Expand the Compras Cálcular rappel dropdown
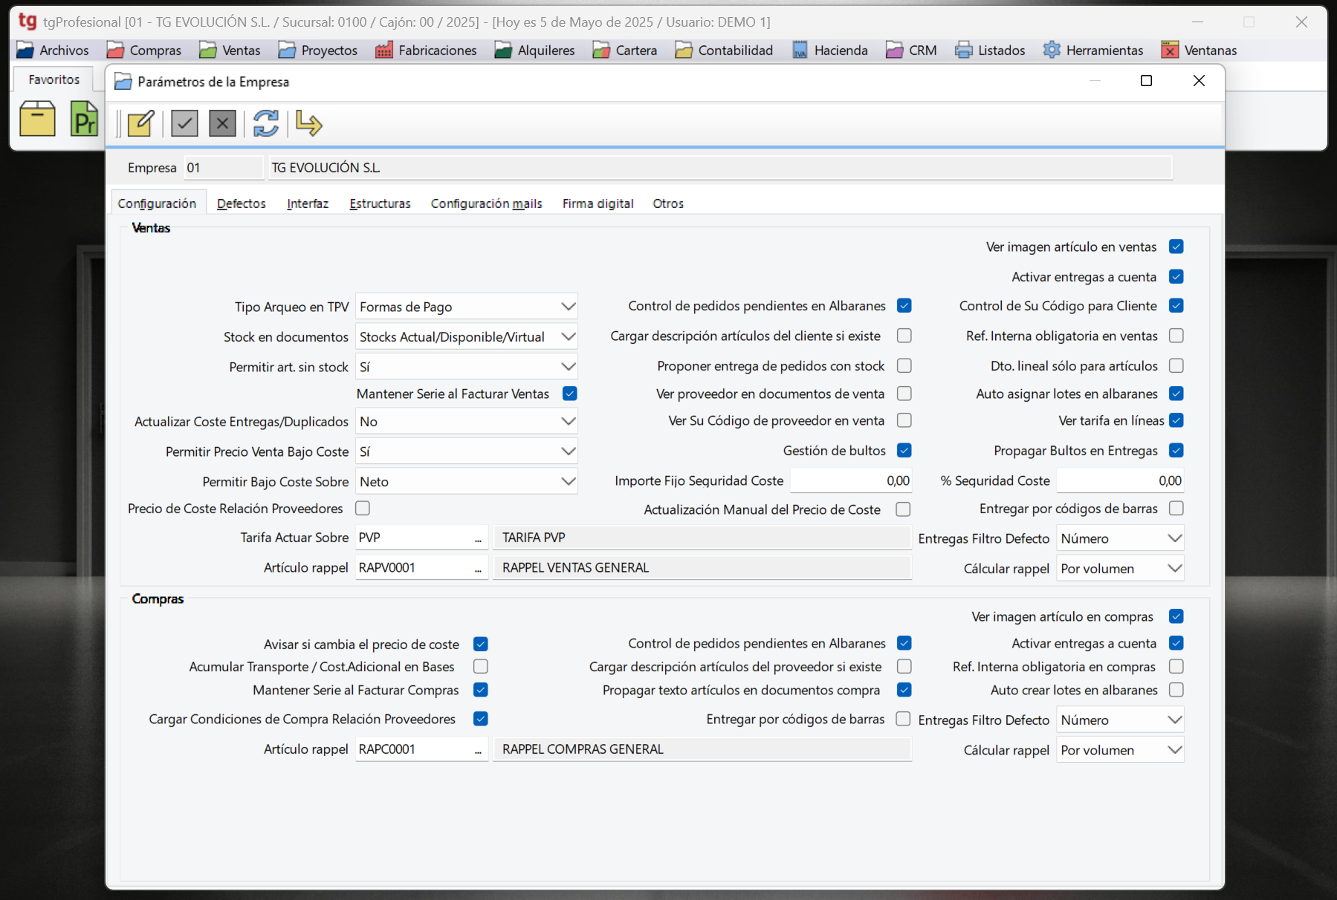Image resolution: width=1337 pixels, height=900 pixels. 1174,751
